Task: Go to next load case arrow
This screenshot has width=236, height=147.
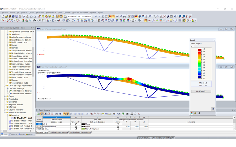Action: pos(99,16)
